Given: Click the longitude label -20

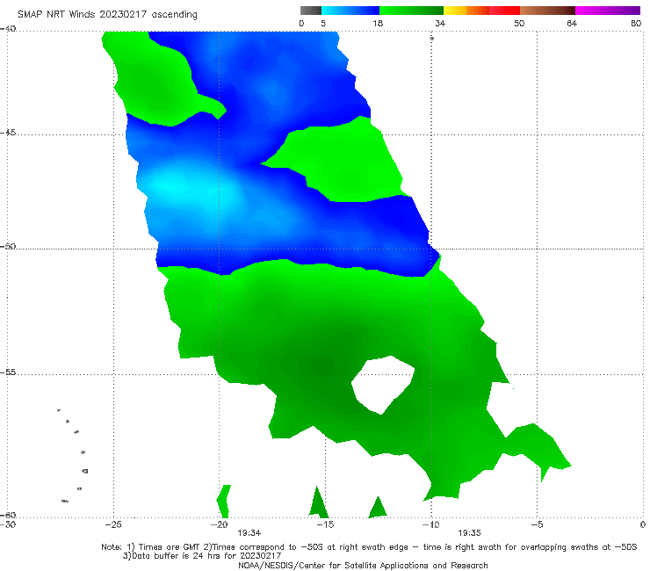Looking at the screenshot, I should click(x=220, y=524).
